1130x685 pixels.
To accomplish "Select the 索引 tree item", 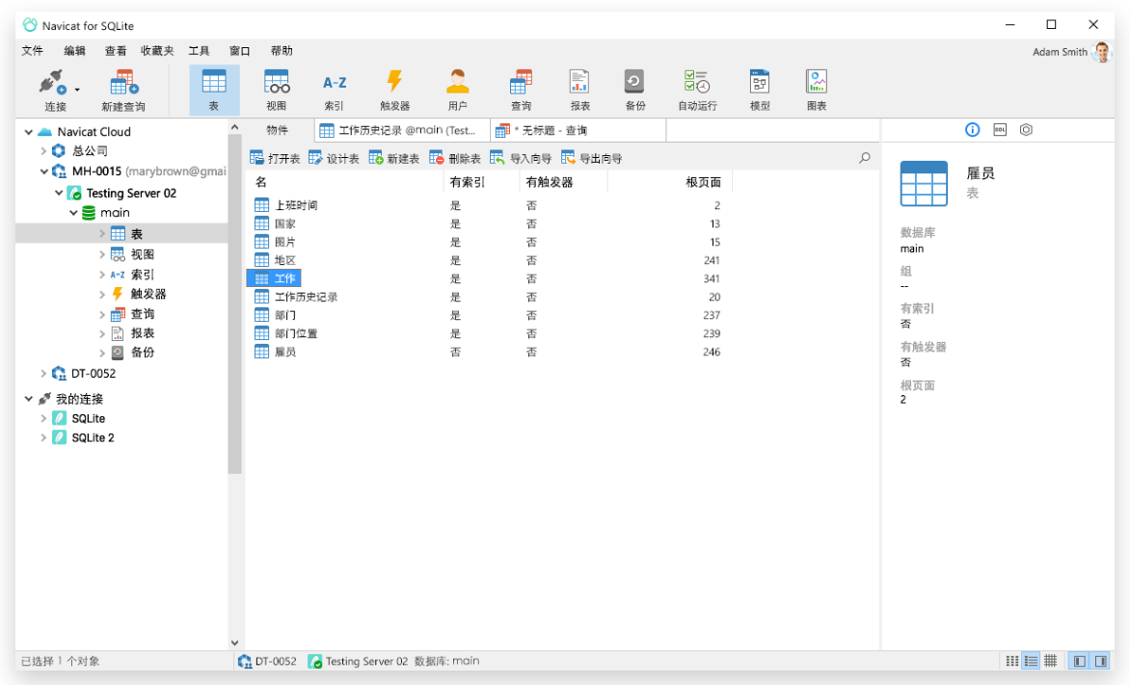I will point(132,275).
